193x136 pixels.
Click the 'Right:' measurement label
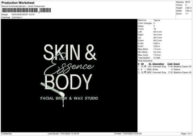point(141,35)
